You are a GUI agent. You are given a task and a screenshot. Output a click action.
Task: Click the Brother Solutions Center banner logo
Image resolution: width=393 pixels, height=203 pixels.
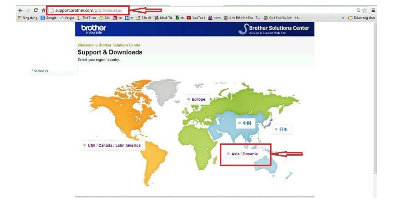point(274,29)
